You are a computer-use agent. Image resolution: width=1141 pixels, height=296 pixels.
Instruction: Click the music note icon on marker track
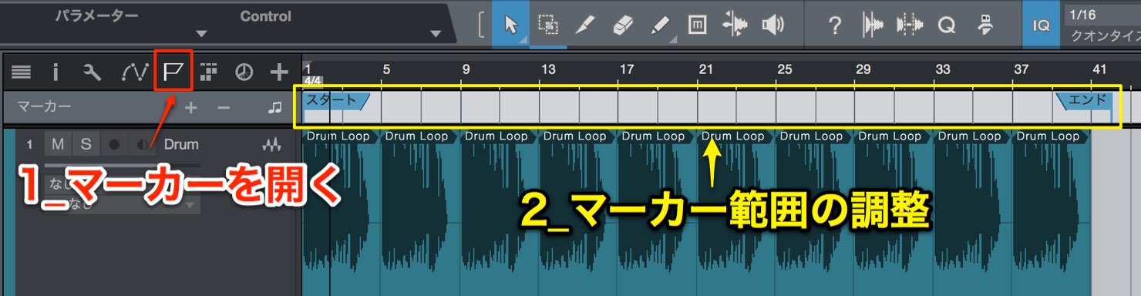pyautogui.click(x=274, y=108)
